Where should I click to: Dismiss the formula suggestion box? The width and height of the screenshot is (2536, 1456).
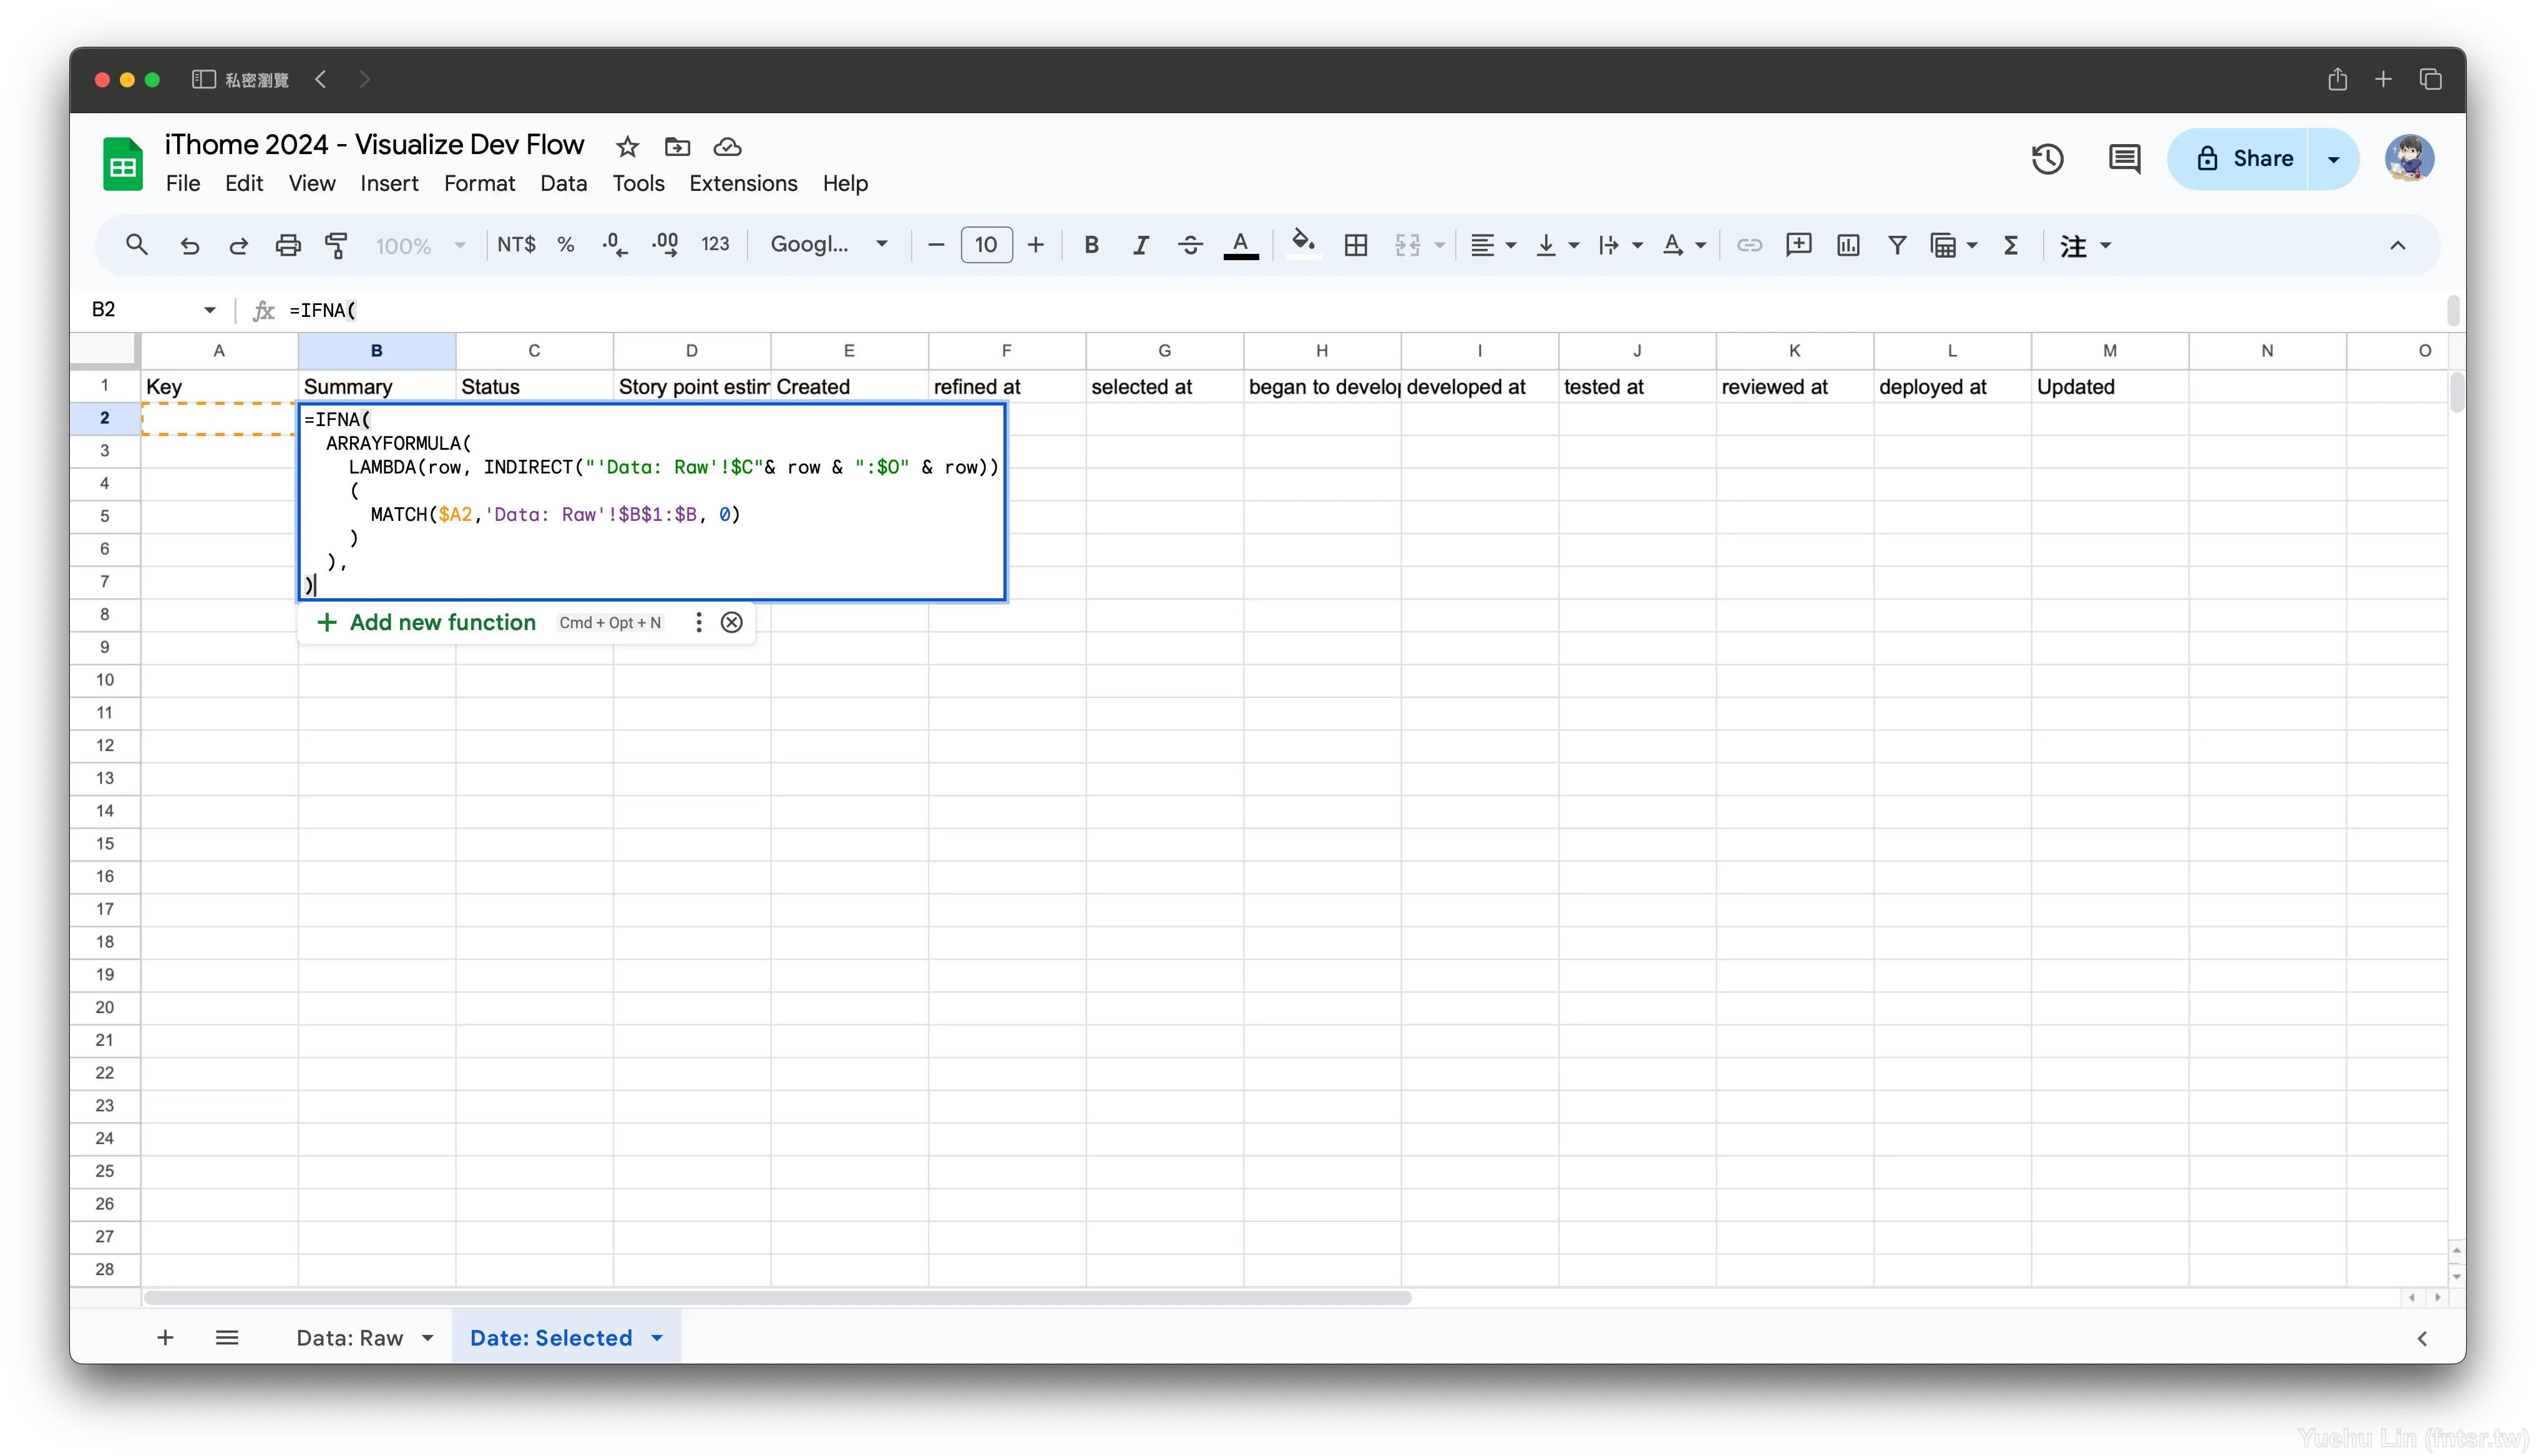pos(732,622)
